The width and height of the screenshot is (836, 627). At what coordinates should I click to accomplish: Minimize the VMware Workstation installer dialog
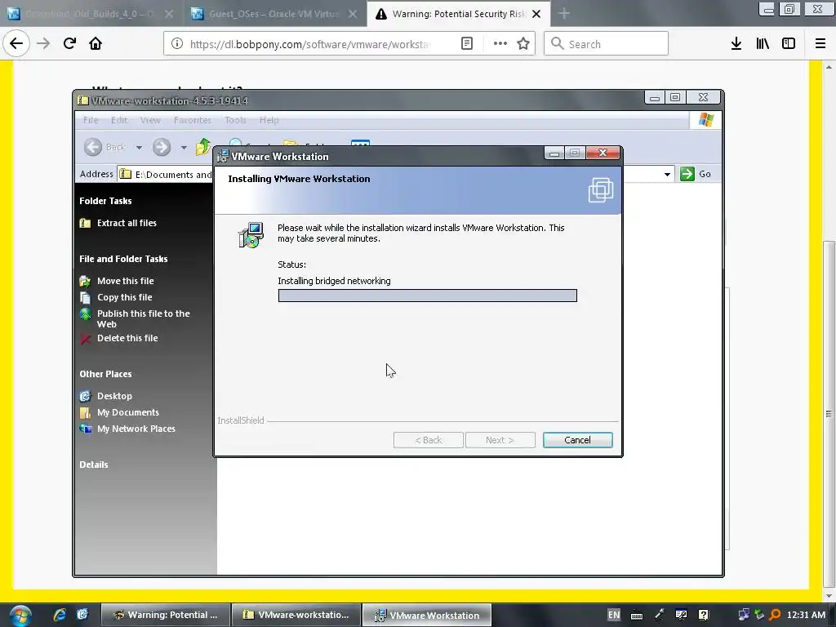[x=554, y=153]
